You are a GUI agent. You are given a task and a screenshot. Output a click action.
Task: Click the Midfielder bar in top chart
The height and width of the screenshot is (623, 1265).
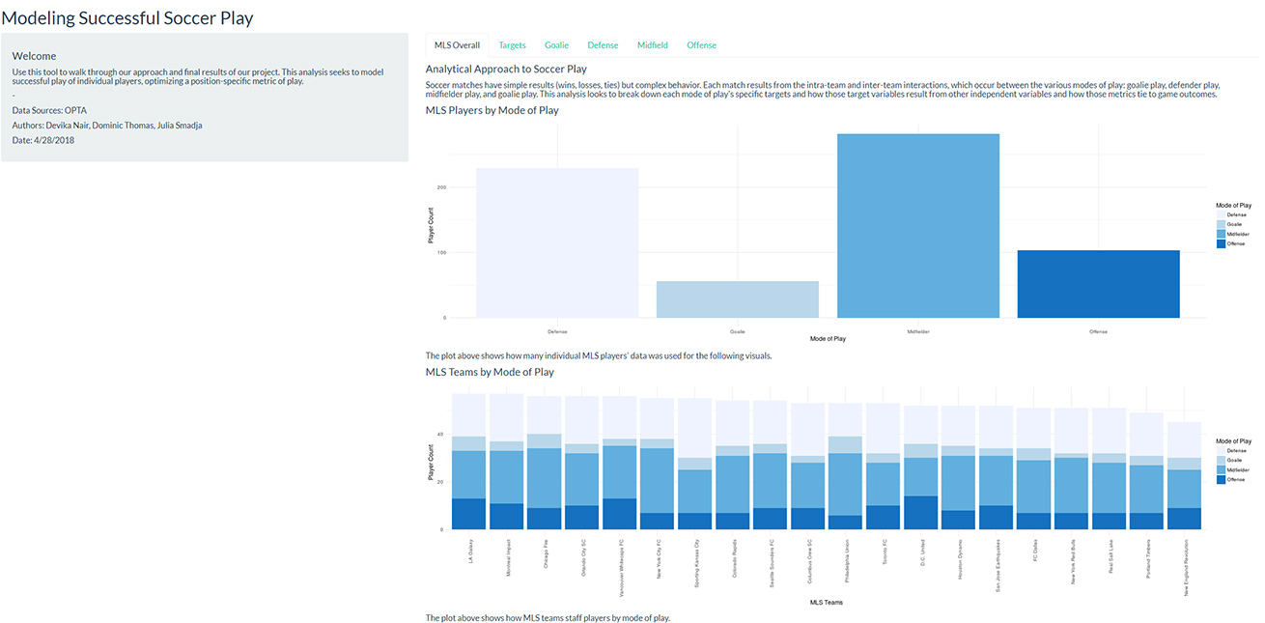click(x=917, y=225)
